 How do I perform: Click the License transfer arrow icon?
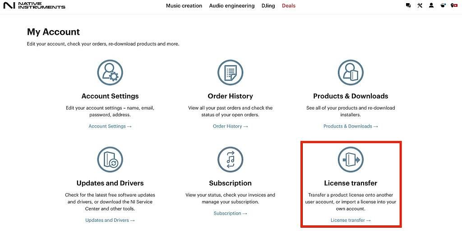coord(351,160)
